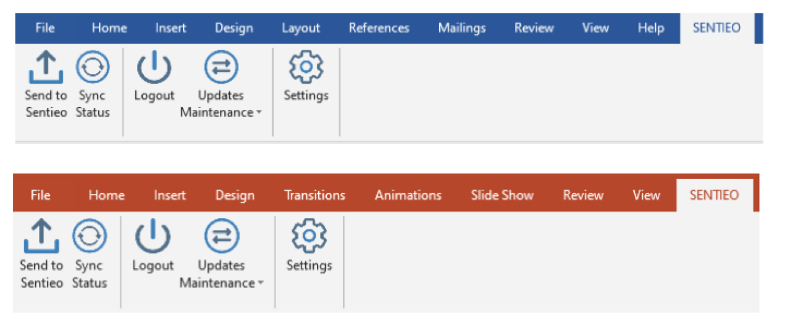Open Settings gear in Word ribbon
803x328 pixels.
306,67
